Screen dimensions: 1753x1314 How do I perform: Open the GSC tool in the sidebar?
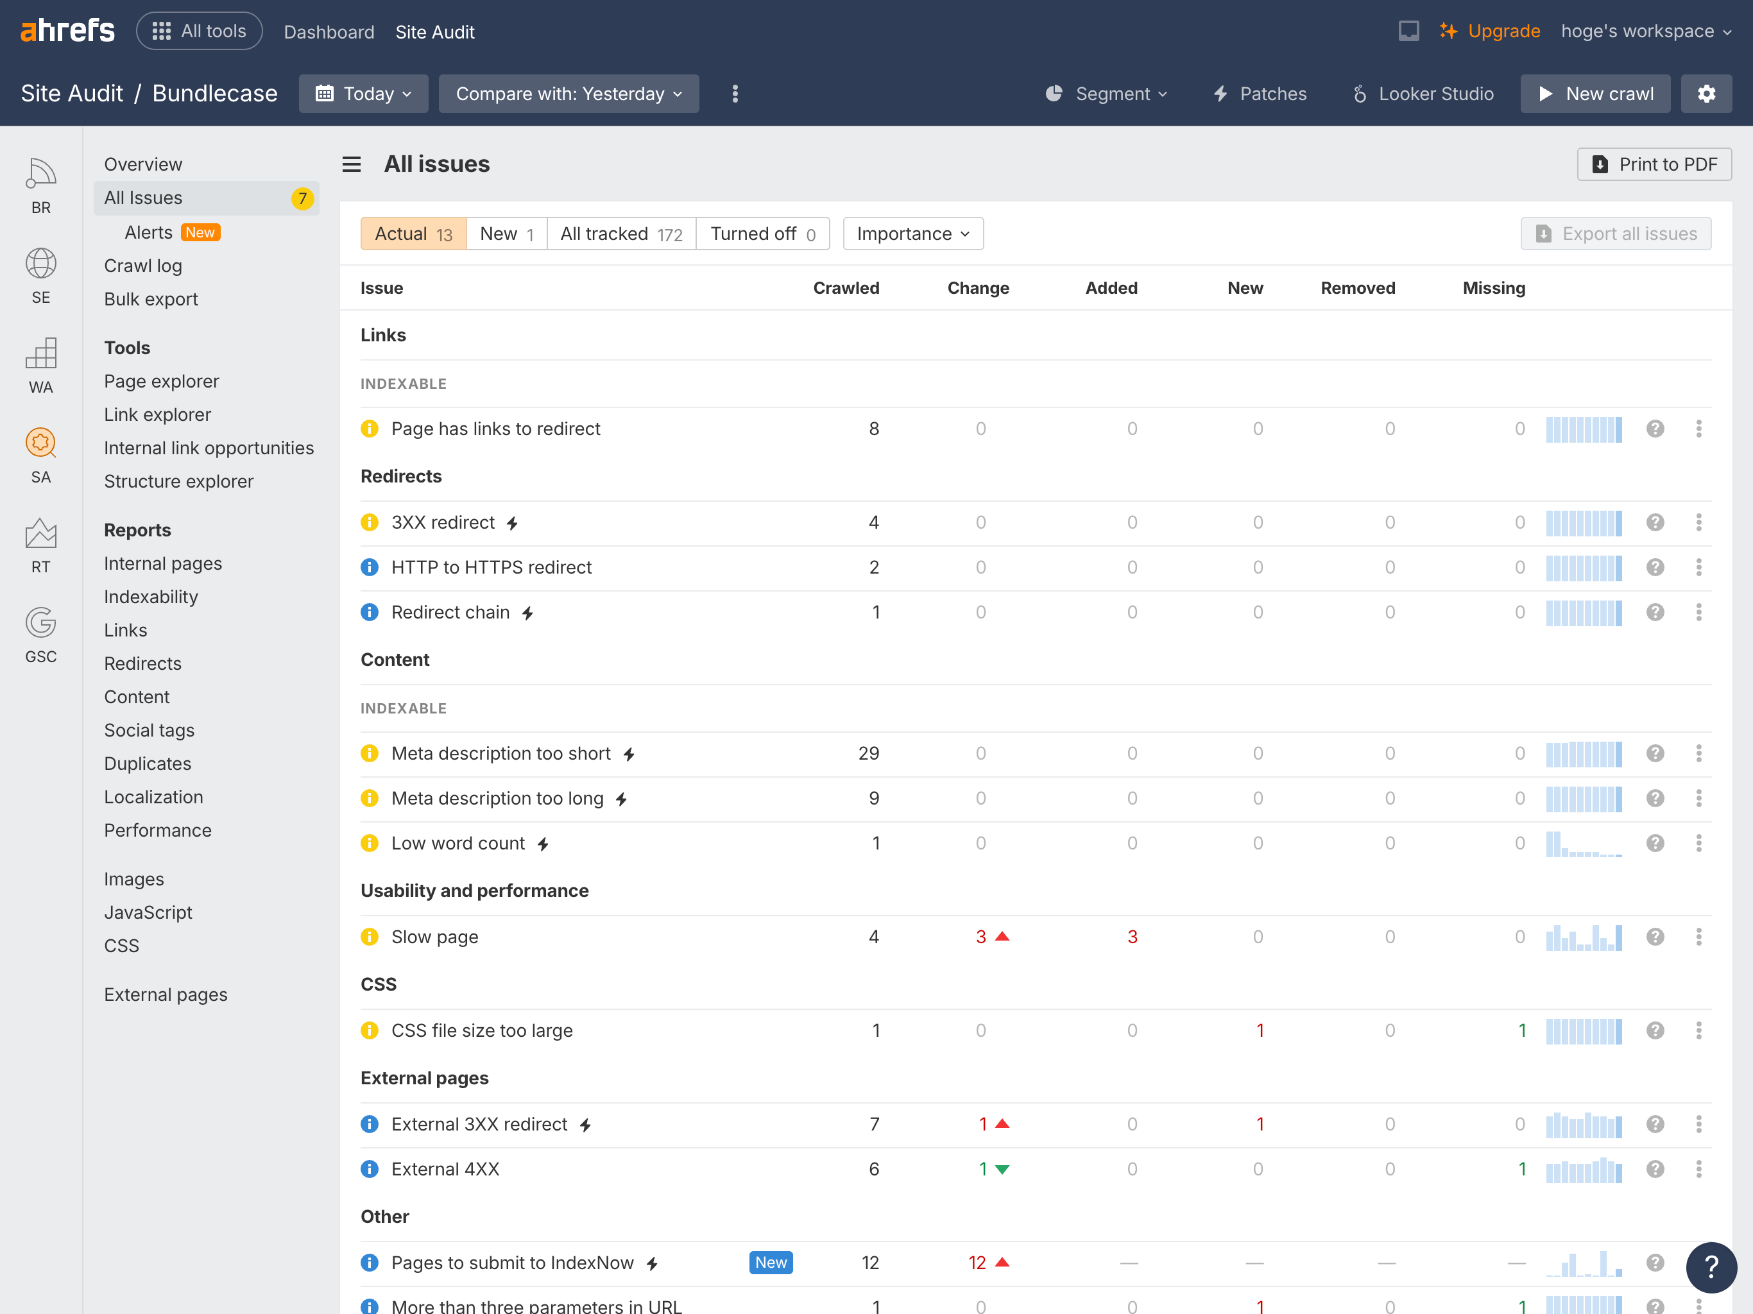tap(40, 624)
